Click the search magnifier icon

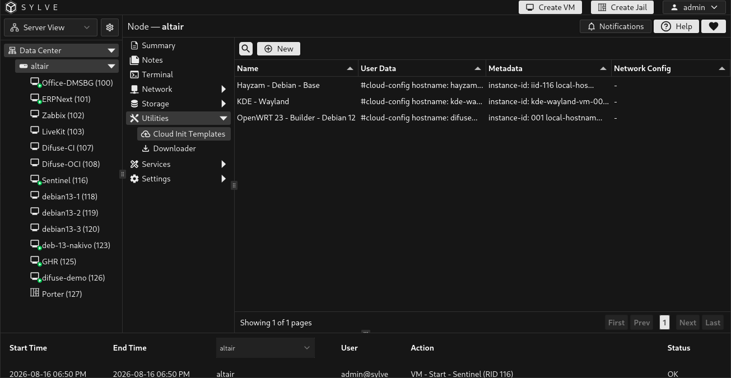coord(246,49)
